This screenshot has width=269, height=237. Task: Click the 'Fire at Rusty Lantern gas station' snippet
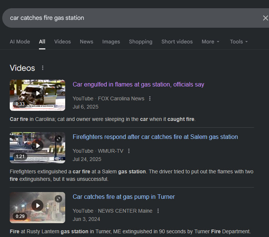tap(130, 231)
